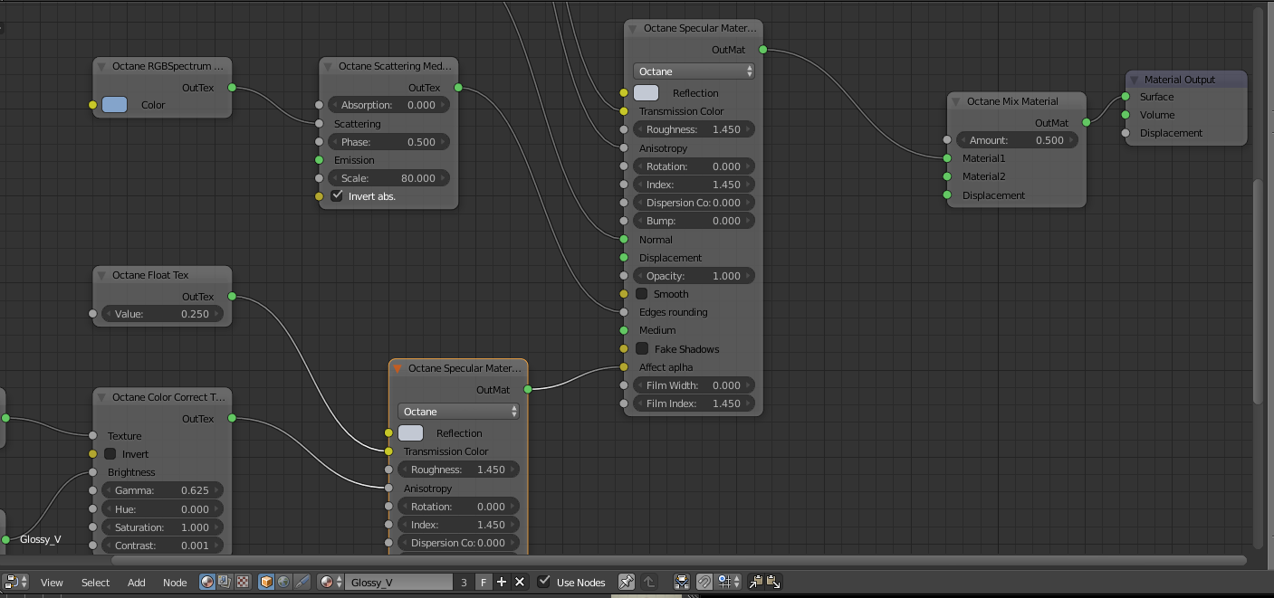This screenshot has height=598, width=1274.
Task: Choose line style shading source icon
Action: pos(302,582)
